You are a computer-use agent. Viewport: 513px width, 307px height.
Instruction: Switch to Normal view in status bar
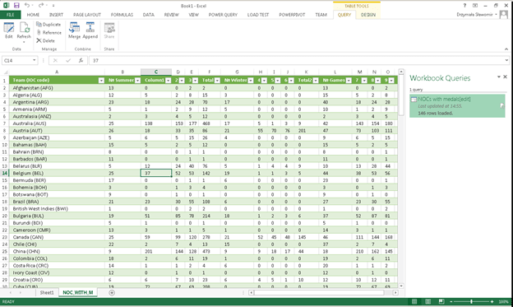click(414, 301)
